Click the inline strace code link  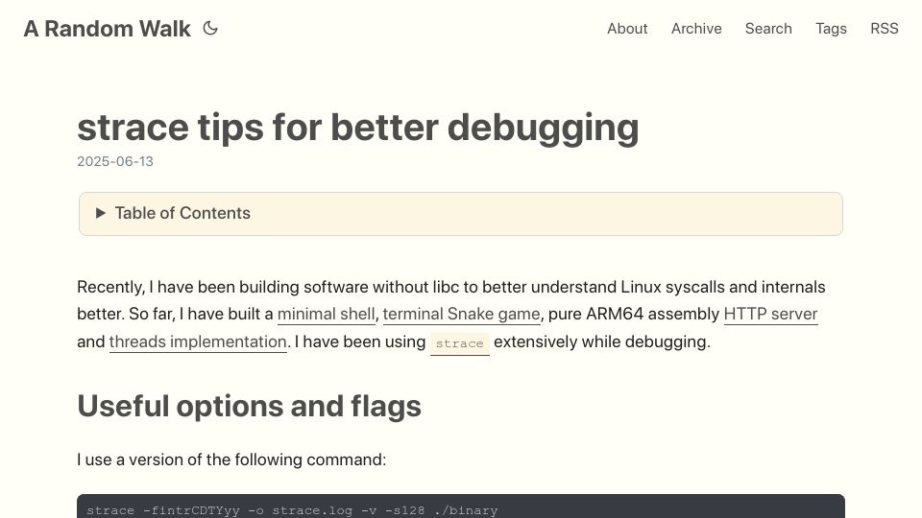point(459,343)
